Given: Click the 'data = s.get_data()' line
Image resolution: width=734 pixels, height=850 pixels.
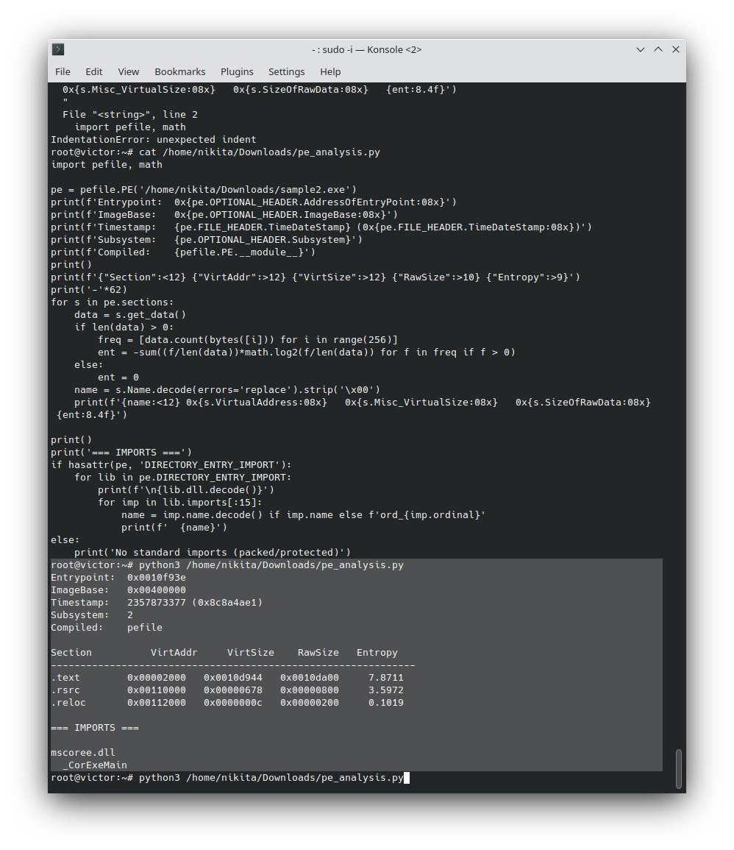Looking at the screenshot, I should (130, 314).
